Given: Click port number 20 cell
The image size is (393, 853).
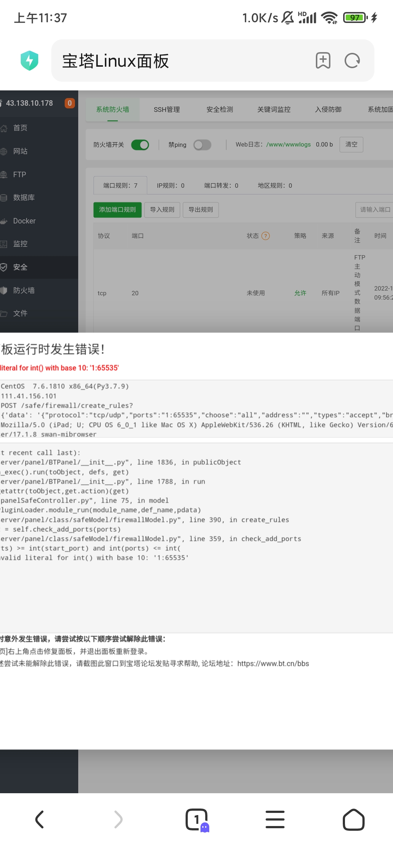Looking at the screenshot, I should click(x=135, y=293).
